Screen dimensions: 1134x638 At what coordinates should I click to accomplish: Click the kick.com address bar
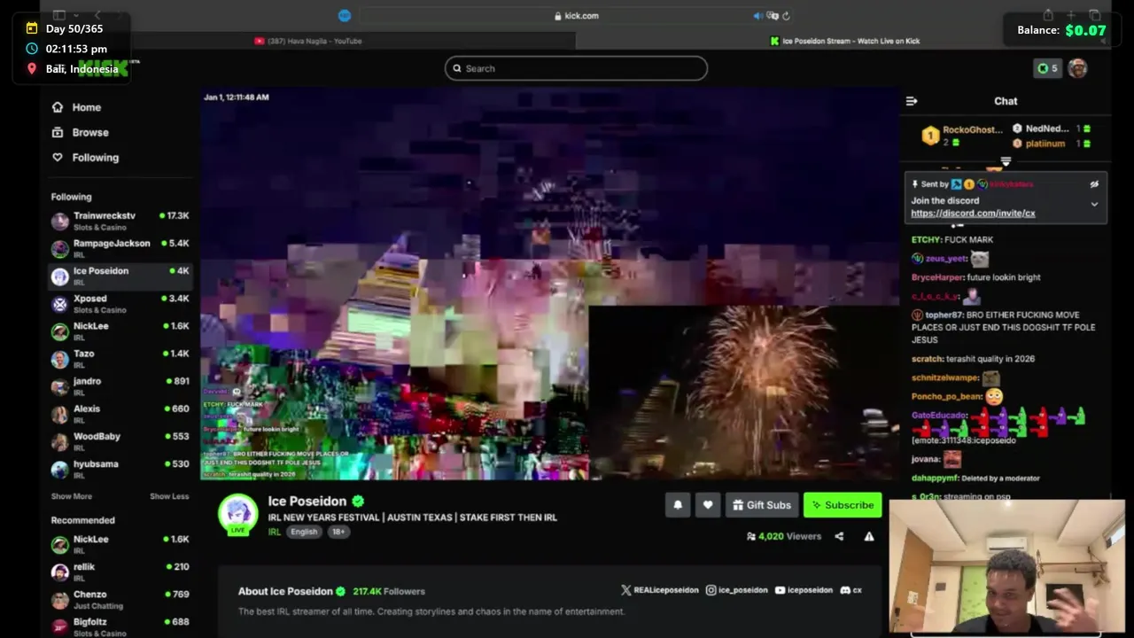(x=576, y=16)
